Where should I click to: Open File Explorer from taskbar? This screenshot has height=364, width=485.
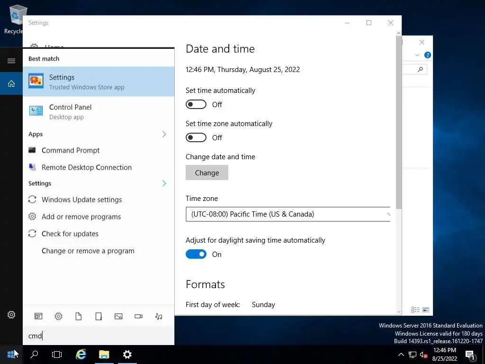(104, 355)
